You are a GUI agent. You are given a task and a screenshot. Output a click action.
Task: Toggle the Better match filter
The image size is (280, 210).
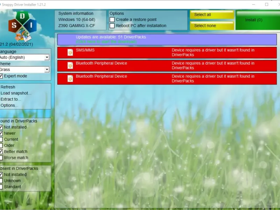(x=1, y=152)
